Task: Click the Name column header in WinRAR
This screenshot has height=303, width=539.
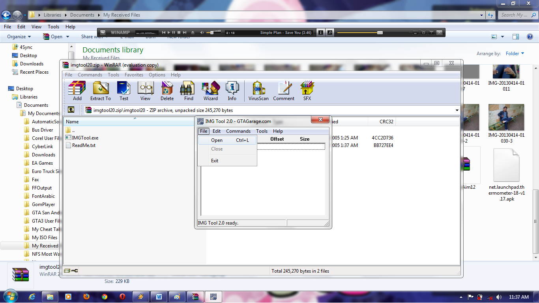Action: 135,122
